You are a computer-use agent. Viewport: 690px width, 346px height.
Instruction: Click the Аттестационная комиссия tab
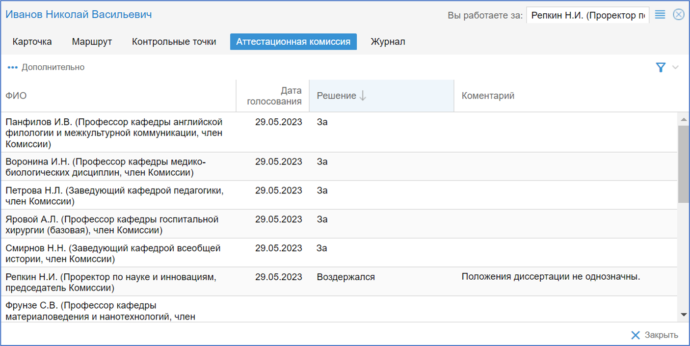[293, 42]
